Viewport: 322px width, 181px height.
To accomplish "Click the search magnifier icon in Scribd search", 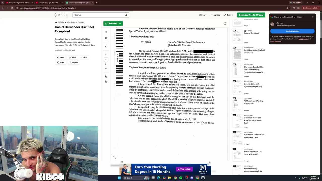I will coord(126,15).
